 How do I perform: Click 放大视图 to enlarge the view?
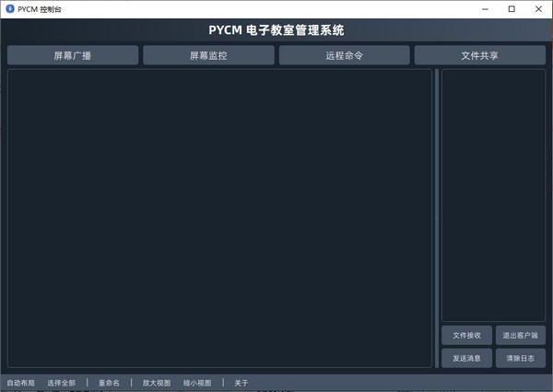157,383
